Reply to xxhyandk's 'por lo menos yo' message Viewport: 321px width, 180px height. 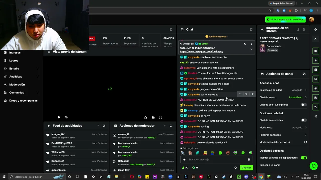coord(240,94)
